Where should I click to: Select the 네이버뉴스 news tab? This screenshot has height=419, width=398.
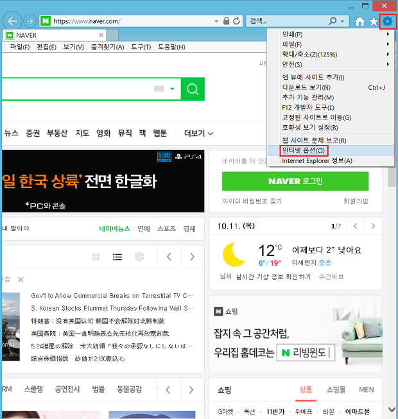pyautogui.click(x=115, y=228)
